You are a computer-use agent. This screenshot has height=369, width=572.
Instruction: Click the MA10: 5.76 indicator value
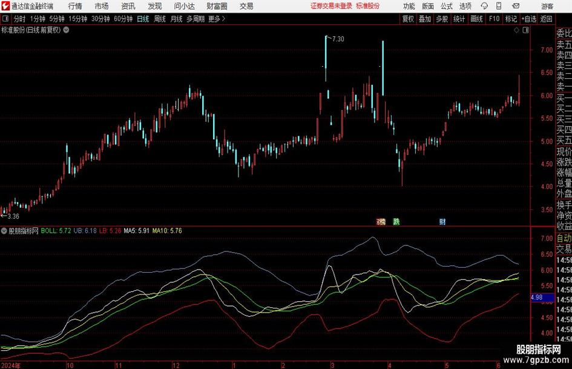[167, 231]
